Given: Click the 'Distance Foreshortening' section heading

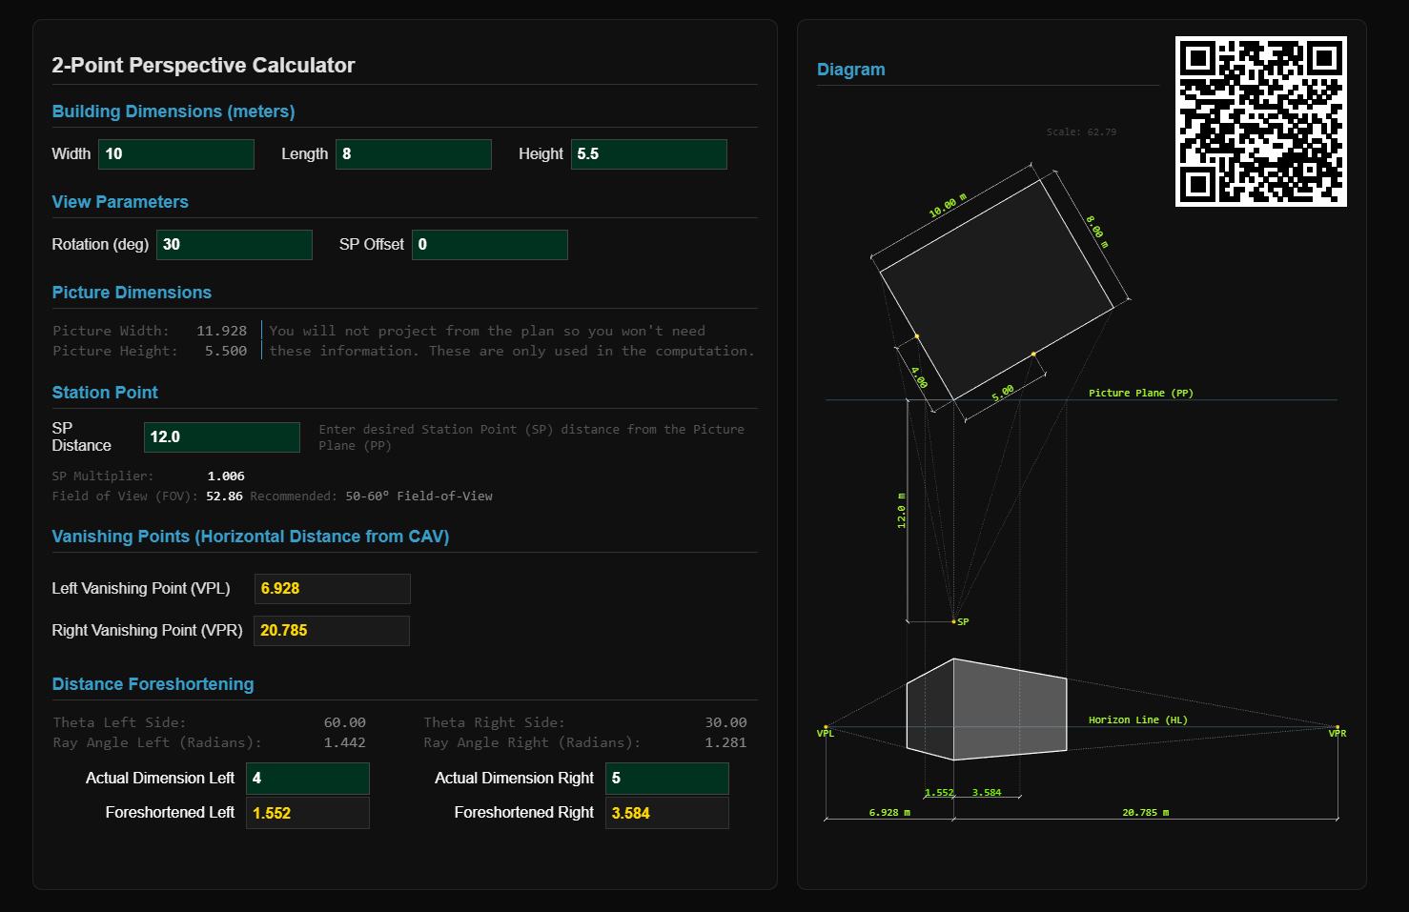Looking at the screenshot, I should coord(153,684).
